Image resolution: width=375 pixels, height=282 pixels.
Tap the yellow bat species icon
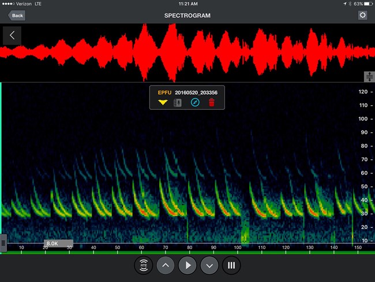(x=163, y=103)
